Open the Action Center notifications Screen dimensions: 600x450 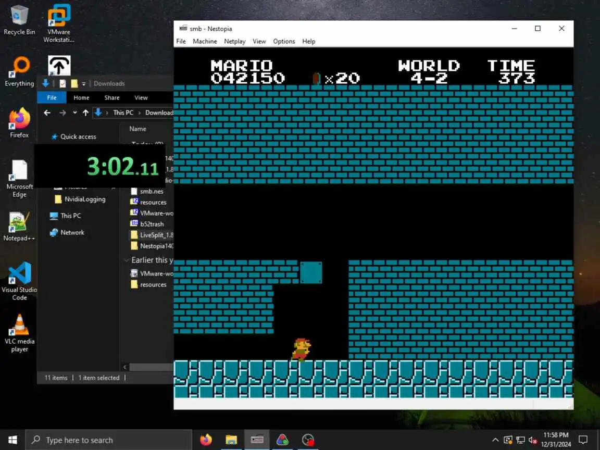(583, 440)
